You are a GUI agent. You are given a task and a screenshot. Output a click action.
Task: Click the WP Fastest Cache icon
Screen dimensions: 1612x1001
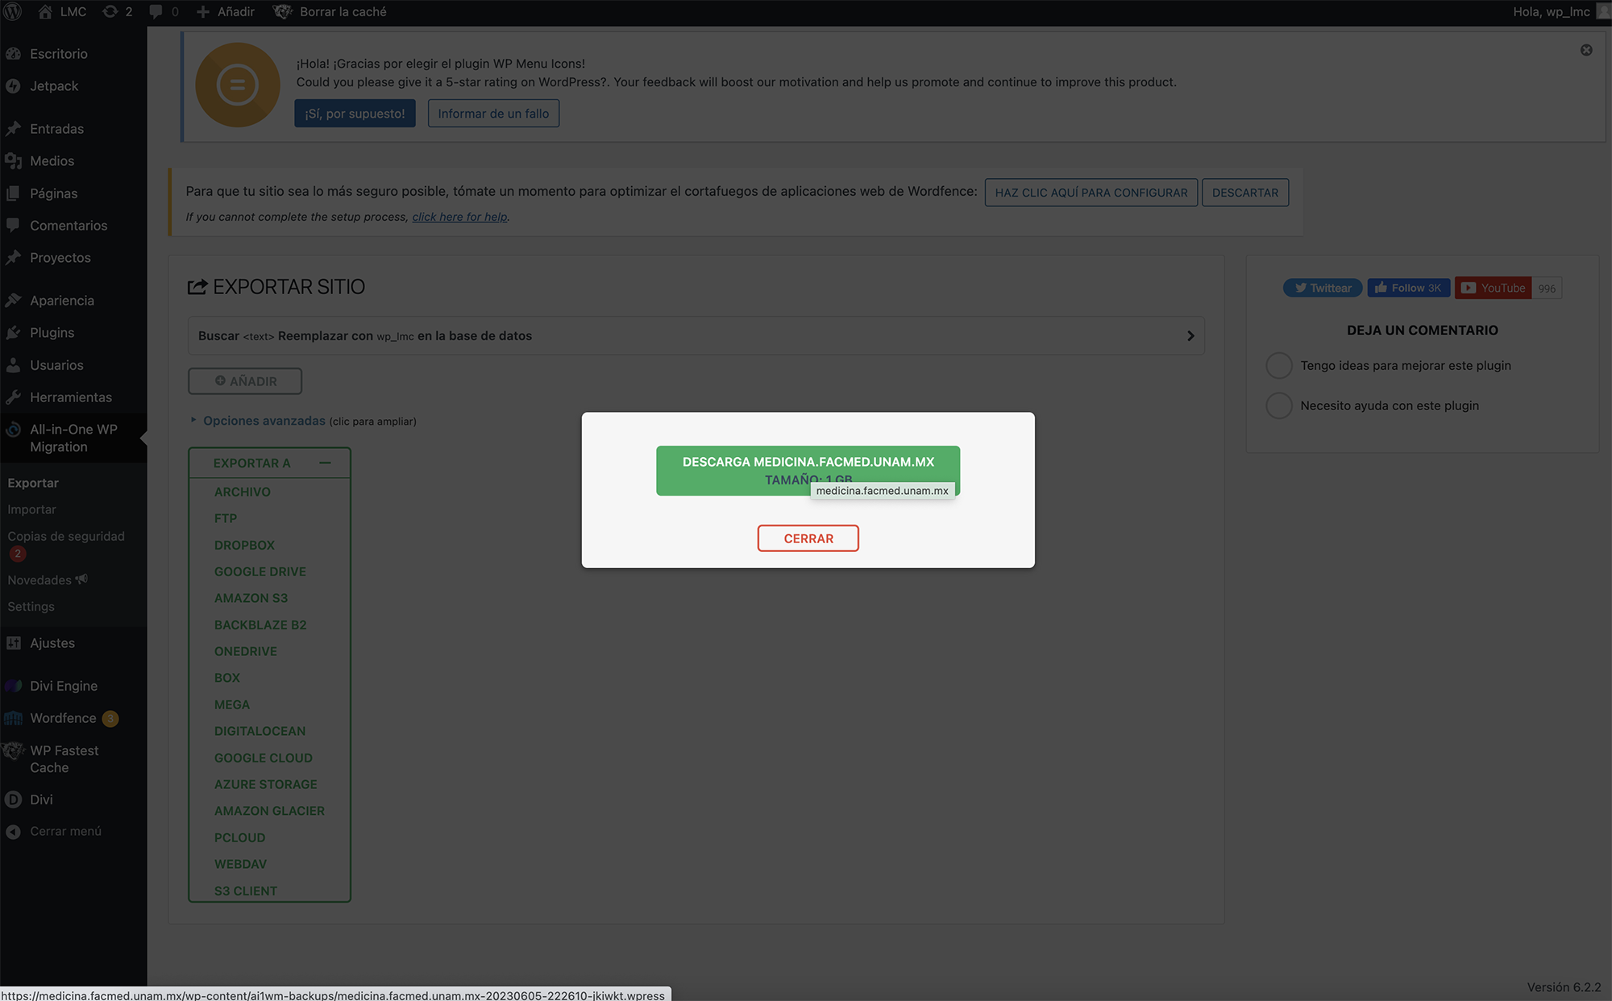13,750
